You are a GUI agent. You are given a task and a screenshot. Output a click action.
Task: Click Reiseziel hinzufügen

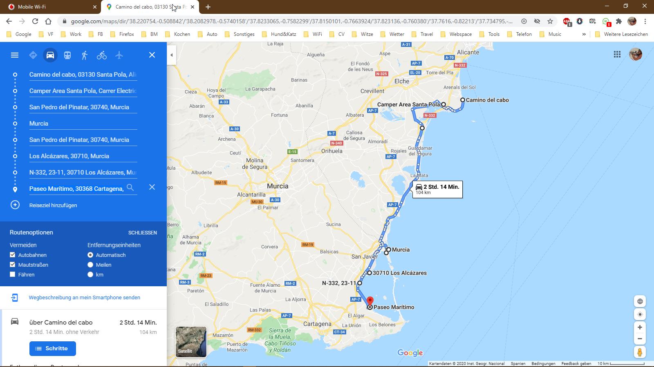pos(53,205)
